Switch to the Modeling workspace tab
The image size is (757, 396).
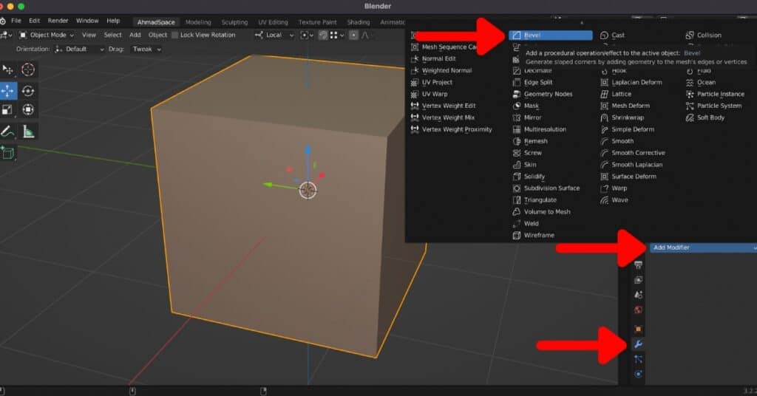coord(197,21)
